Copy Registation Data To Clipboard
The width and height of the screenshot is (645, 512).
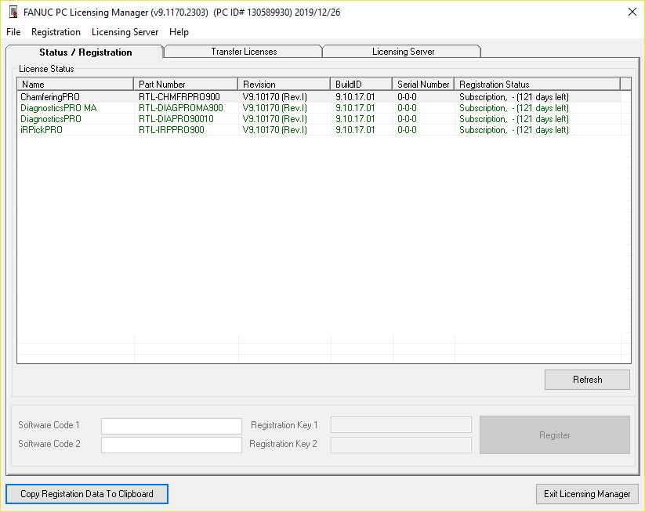pyautogui.click(x=87, y=493)
